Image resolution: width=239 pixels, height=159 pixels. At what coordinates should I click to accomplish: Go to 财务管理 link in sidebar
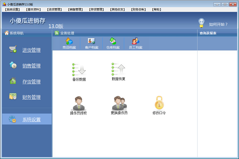[31, 97]
